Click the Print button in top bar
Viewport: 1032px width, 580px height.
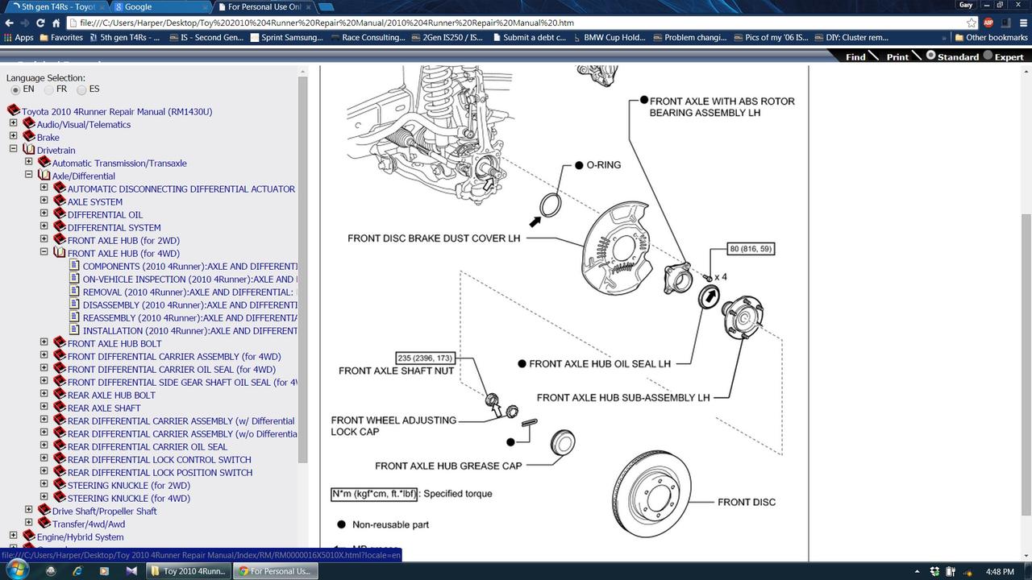897,56
